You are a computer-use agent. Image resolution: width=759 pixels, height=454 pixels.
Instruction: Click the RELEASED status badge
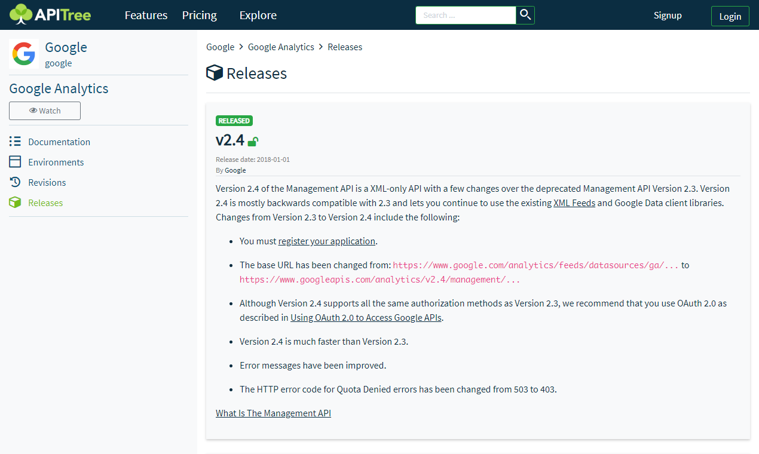point(234,121)
